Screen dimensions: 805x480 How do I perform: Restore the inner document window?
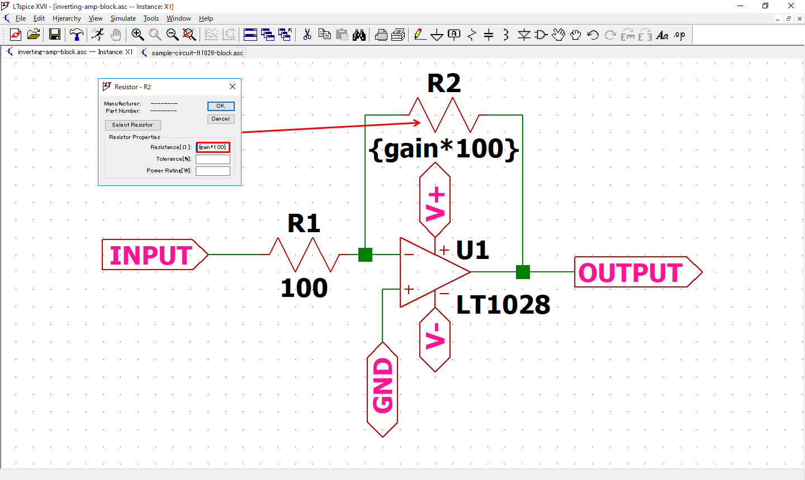[x=789, y=18]
